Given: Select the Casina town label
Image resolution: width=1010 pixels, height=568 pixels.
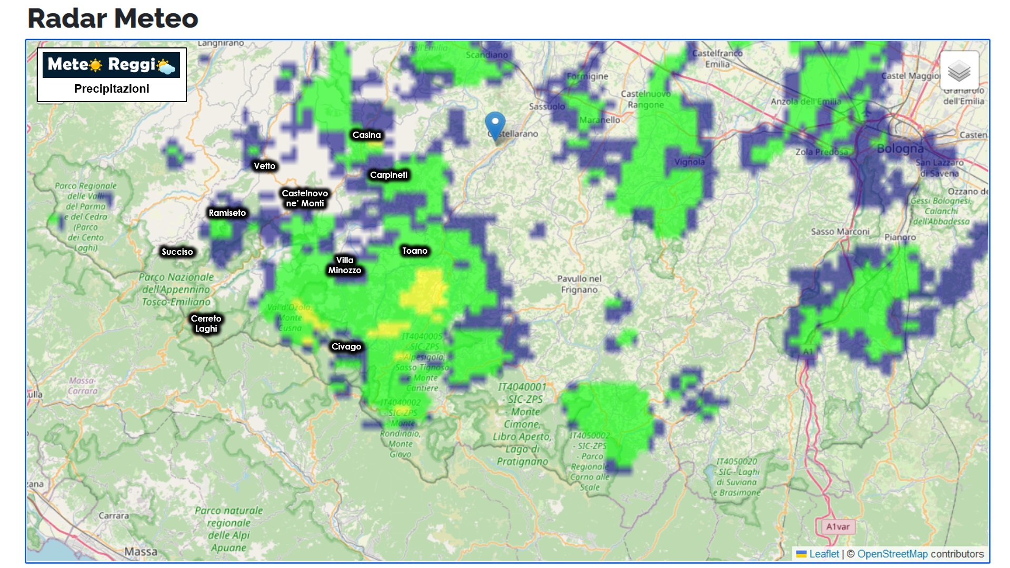Looking at the screenshot, I should pyautogui.click(x=366, y=135).
